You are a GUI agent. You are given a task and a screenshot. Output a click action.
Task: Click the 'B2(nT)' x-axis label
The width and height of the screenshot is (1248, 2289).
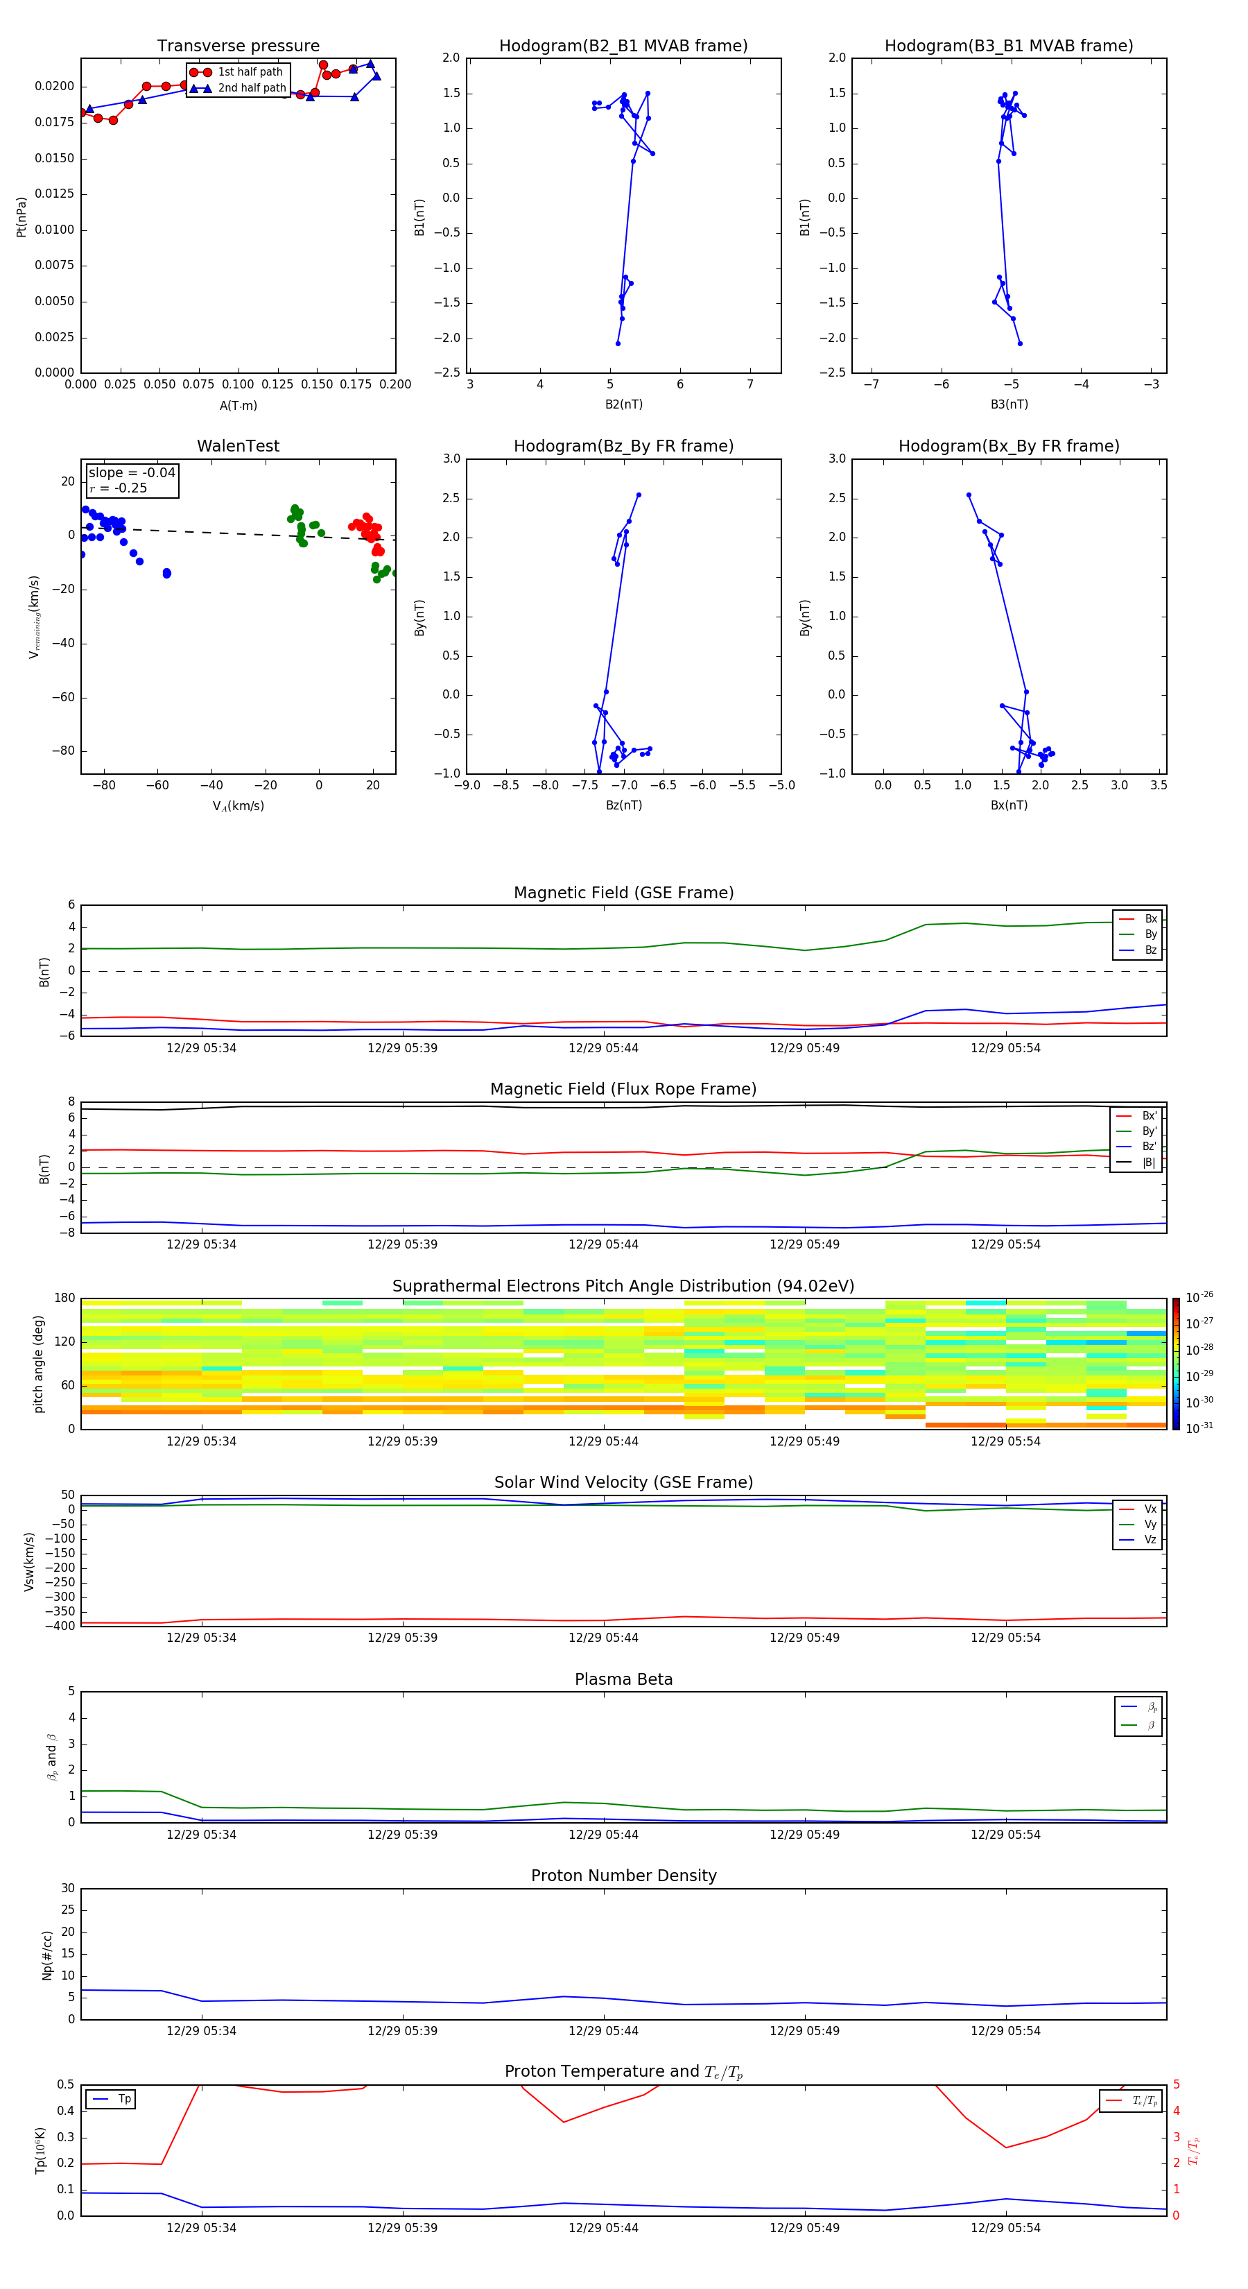point(623,404)
